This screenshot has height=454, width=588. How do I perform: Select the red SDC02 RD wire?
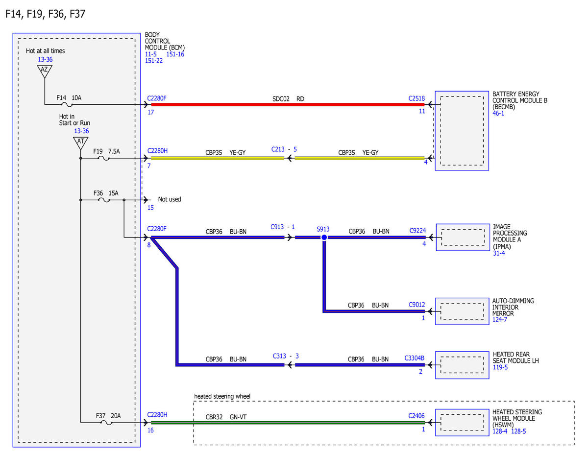click(x=281, y=104)
